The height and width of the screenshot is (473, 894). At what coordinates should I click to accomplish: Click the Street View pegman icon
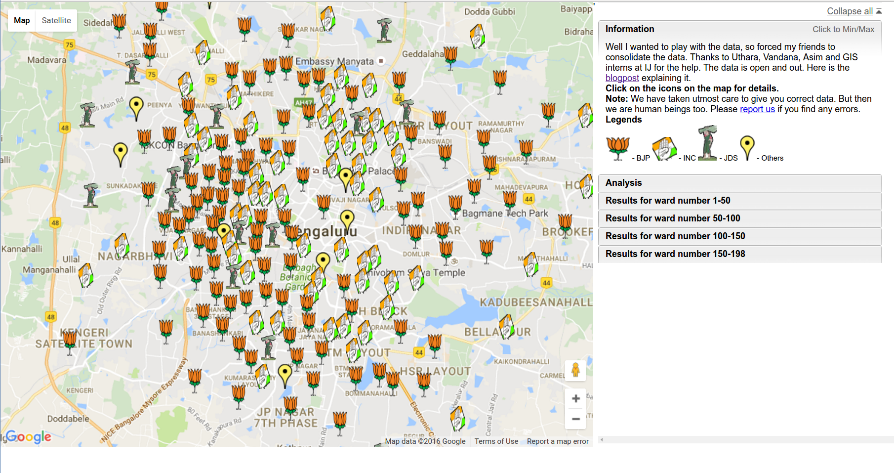click(x=575, y=370)
